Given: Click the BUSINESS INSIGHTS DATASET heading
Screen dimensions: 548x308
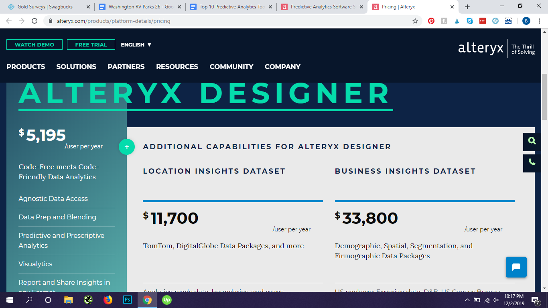Looking at the screenshot, I should tap(405, 171).
